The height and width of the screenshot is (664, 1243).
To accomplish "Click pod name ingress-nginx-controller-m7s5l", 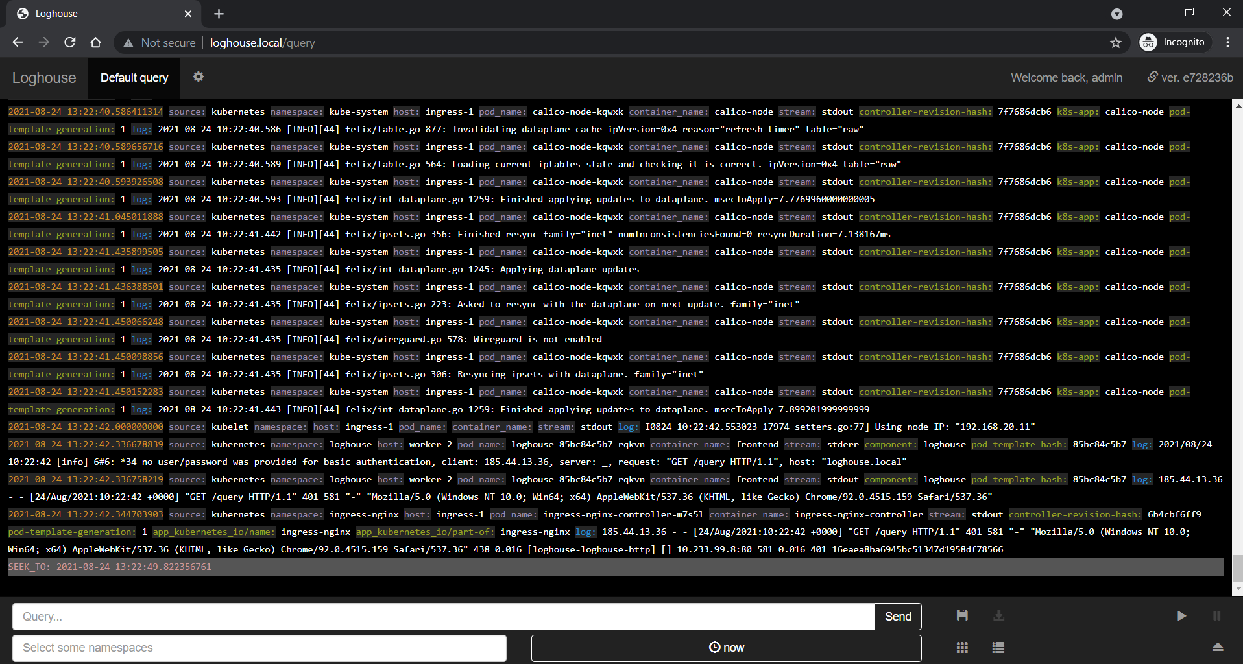I will click(623, 515).
